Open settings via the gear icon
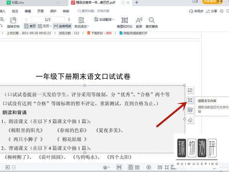Viewport: 229px width, 172px height. [x=222, y=11]
